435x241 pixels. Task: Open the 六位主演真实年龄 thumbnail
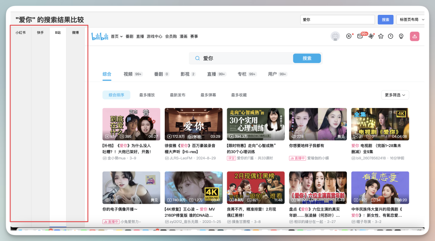coord(318,188)
